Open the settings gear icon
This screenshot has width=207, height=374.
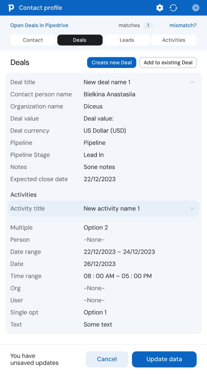click(x=159, y=8)
